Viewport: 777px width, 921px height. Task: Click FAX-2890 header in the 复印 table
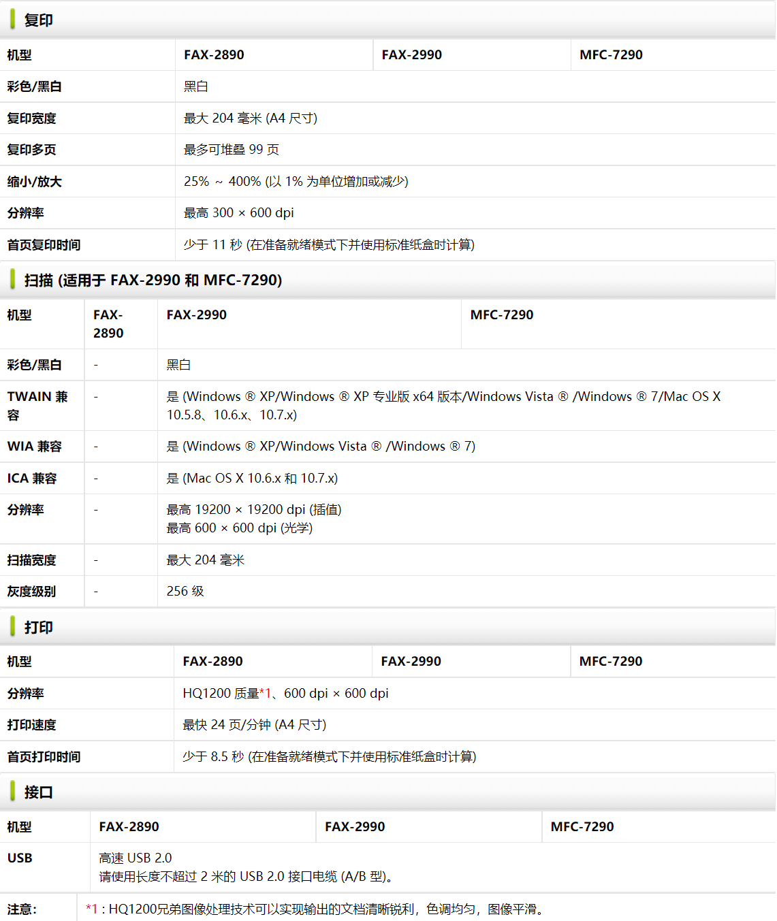(214, 55)
